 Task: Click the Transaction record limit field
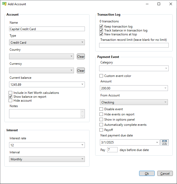(x=134, y=45)
